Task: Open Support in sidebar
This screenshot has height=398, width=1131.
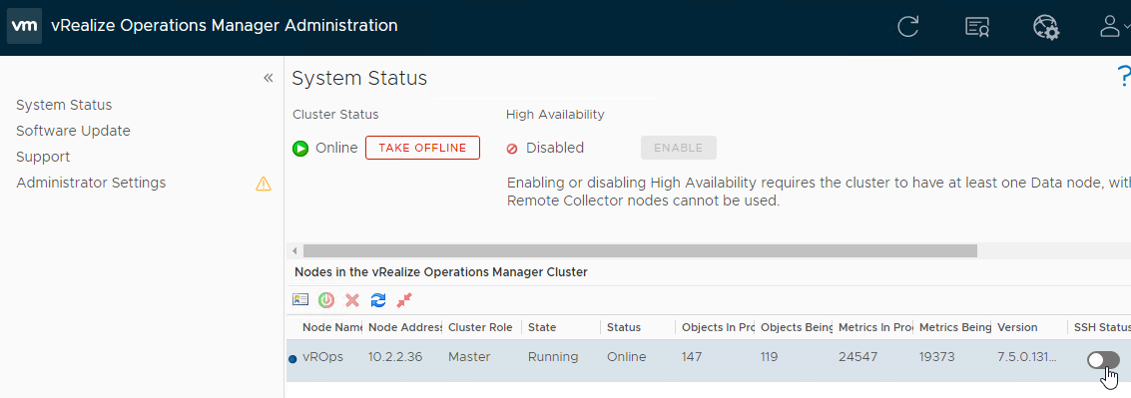Action: [43, 157]
